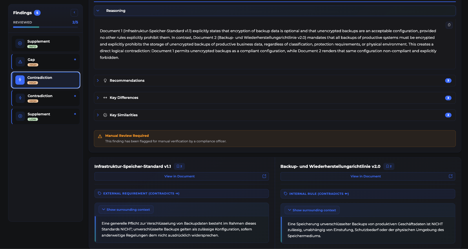Image resolution: width=468 pixels, height=249 pixels.
Task: Click the warning triangle icon on Gap
Action: 20,62
